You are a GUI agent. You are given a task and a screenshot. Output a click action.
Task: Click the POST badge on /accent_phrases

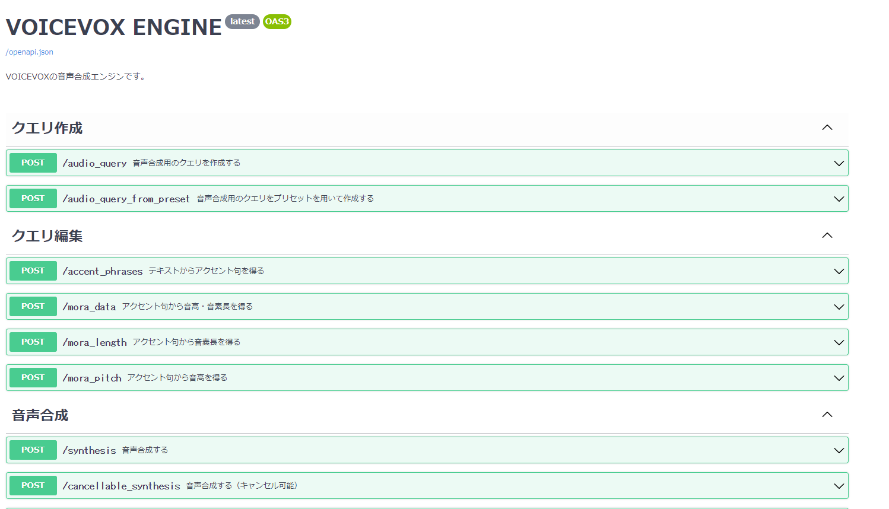tap(33, 271)
